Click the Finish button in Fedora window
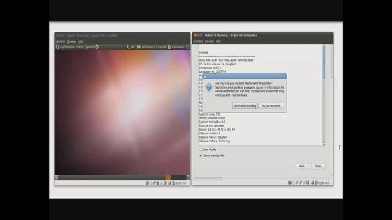 pyautogui.click(x=318, y=166)
